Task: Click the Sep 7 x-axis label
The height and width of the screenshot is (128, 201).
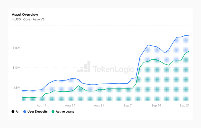Action: pos(128,106)
